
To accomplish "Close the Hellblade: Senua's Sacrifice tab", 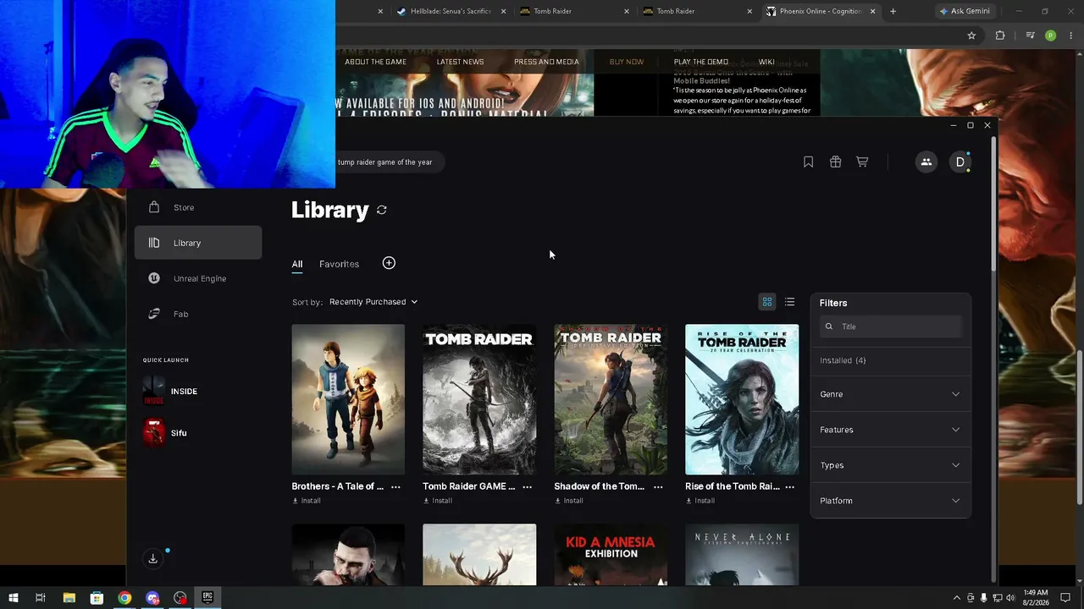I will coord(503,11).
